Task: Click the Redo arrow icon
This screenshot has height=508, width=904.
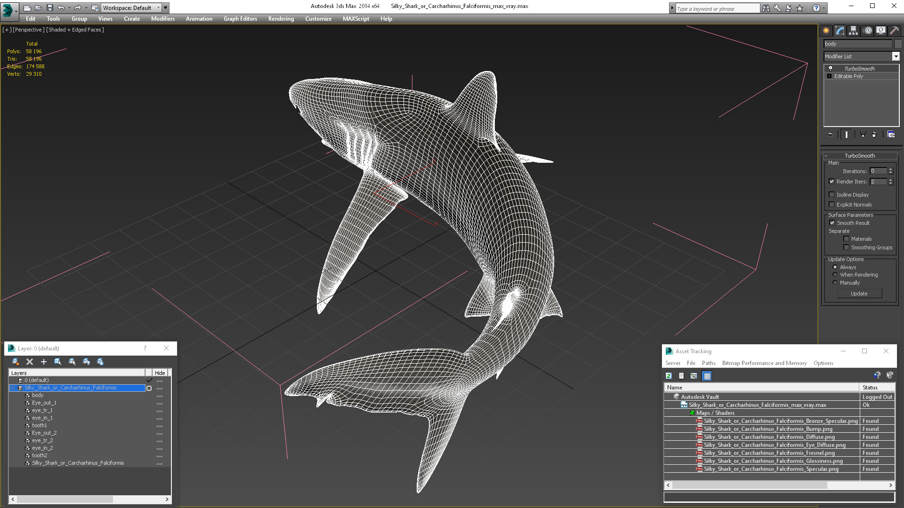Action: coord(78,8)
